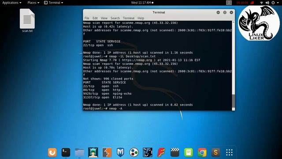Open the File menu in Terminal
The width and height of the screenshot is (282, 159).
pyautogui.click(x=87, y=18)
